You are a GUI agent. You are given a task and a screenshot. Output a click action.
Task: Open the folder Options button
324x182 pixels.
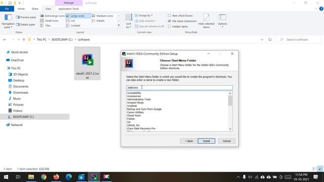tap(222, 21)
